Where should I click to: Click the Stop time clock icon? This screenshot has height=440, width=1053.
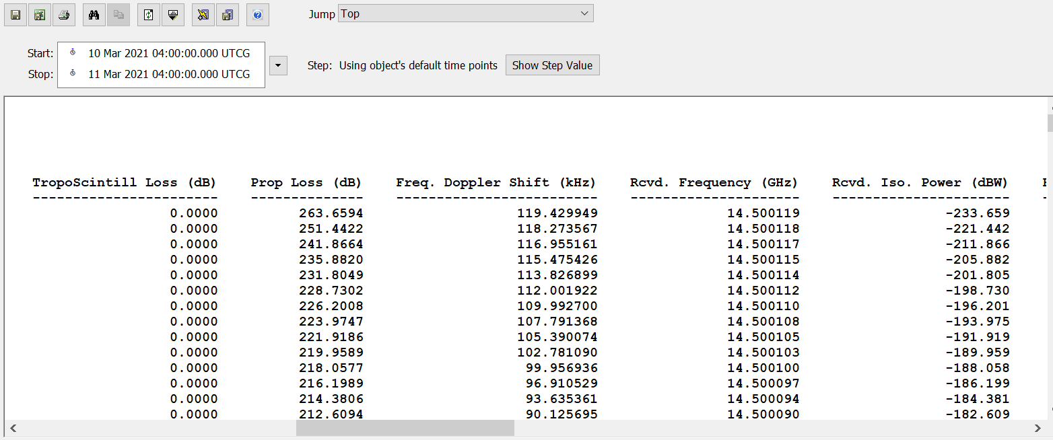coord(73,73)
